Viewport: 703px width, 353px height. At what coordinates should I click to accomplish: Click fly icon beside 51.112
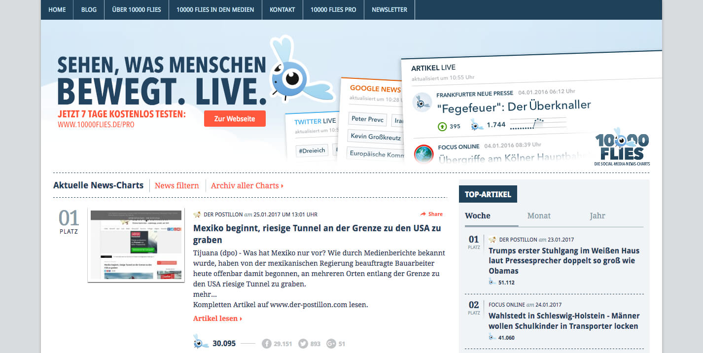[492, 282]
